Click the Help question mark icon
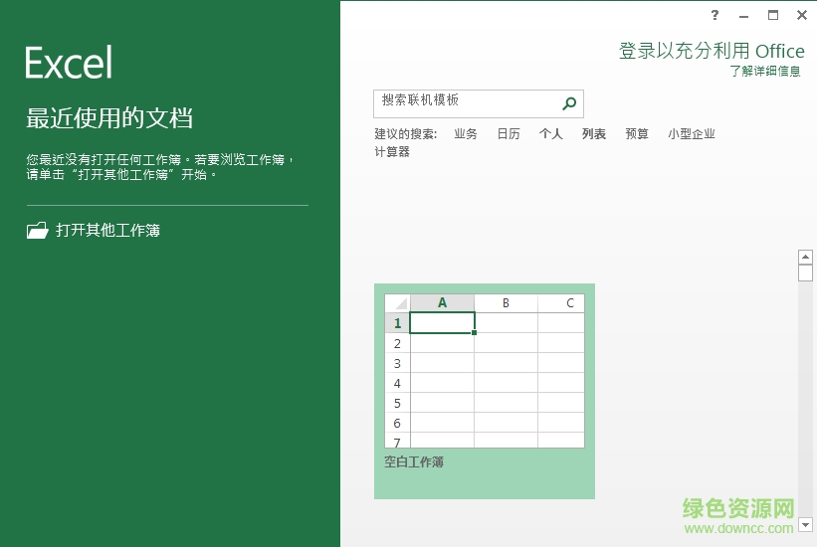 pyautogui.click(x=715, y=15)
